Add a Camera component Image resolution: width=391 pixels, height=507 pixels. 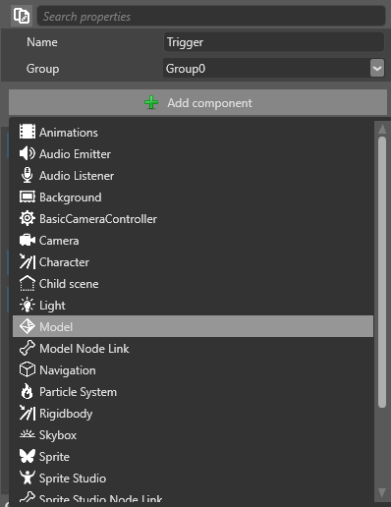point(193,241)
